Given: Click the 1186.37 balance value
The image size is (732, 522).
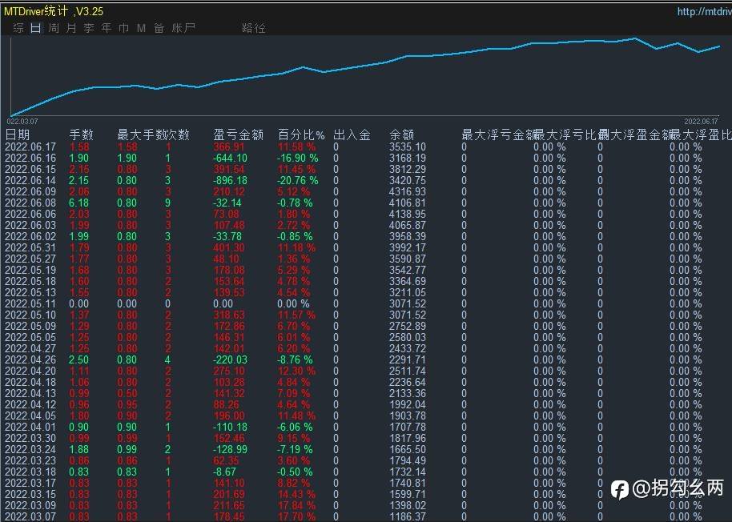Looking at the screenshot, I should click(x=408, y=516).
